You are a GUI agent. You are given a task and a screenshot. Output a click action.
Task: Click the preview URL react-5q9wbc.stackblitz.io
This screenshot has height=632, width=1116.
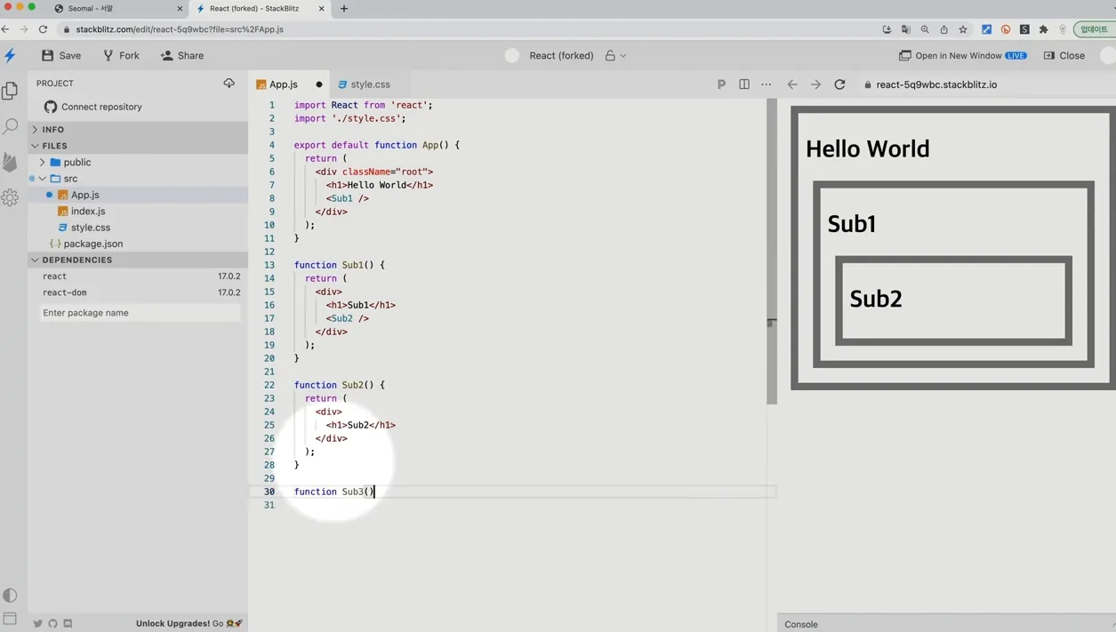(936, 84)
